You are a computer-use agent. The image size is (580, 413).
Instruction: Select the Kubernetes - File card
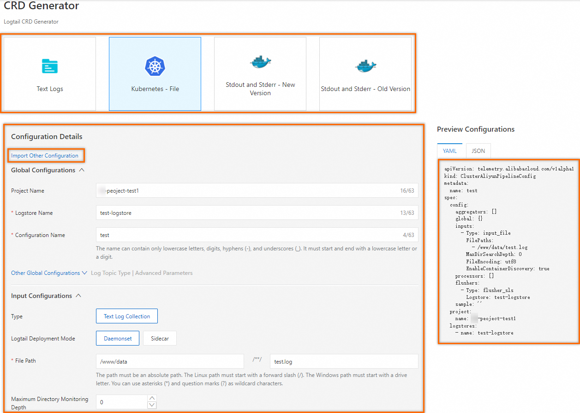coord(155,74)
